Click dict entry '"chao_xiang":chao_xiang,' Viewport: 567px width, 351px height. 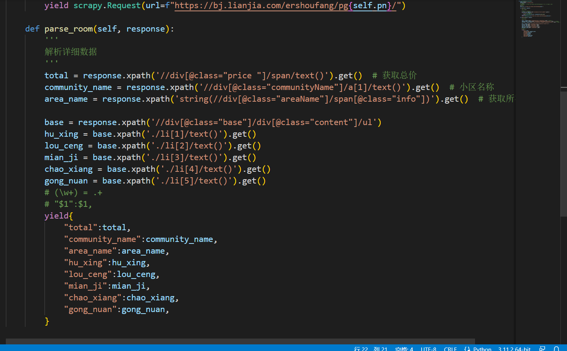(x=121, y=298)
